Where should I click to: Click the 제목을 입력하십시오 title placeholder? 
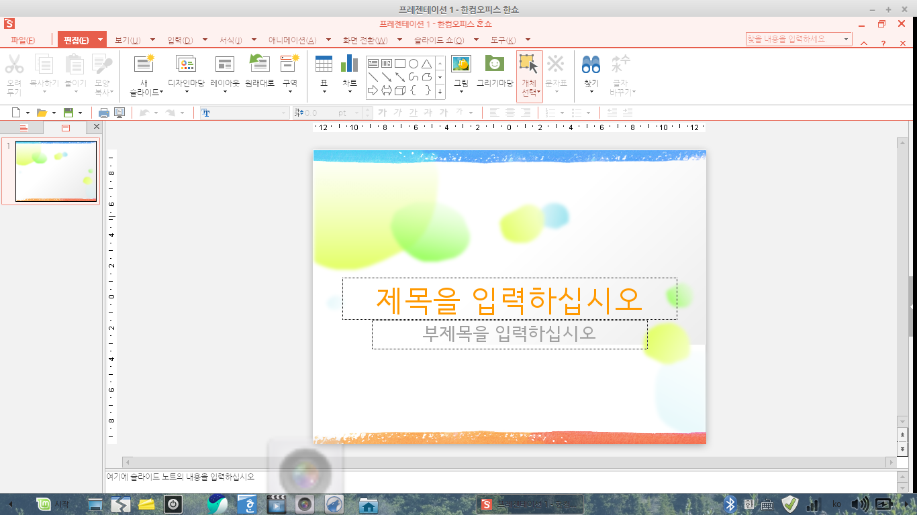pos(510,299)
